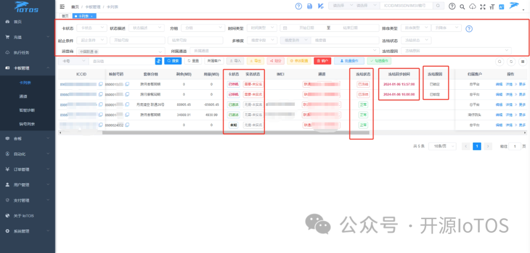Open the 冻结状态 filter dropdown
This screenshot has width=530, height=253.
(416, 40)
